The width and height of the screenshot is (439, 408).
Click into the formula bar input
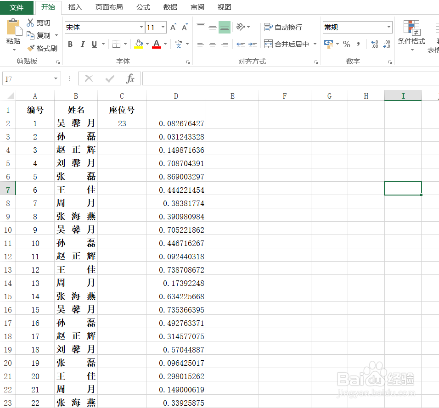click(291, 78)
